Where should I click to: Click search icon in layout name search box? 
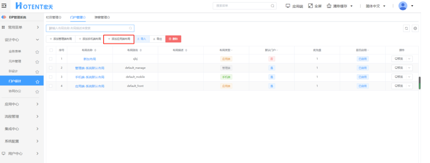coord(131,28)
